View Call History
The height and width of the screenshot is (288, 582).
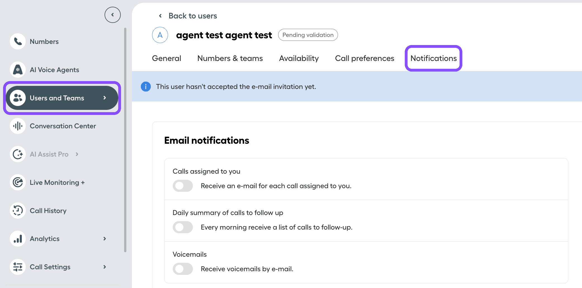(48, 211)
